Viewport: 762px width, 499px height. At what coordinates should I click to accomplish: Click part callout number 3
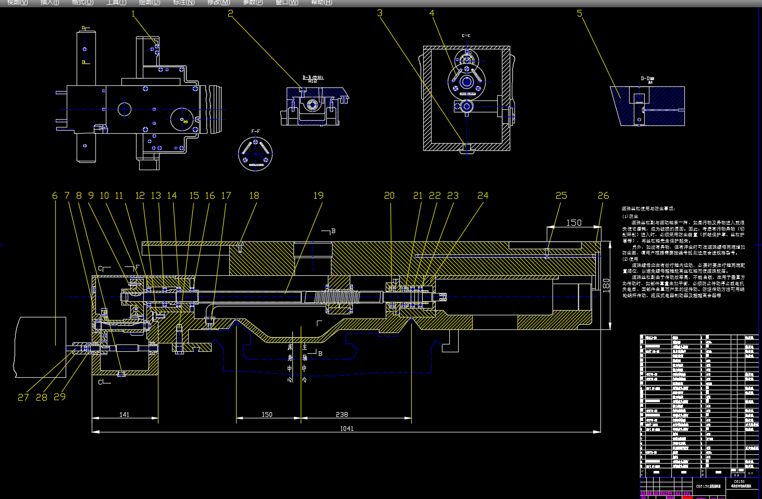[380, 13]
